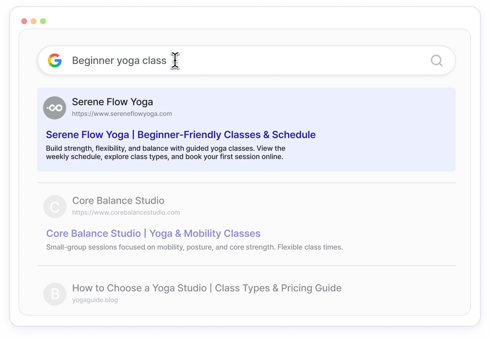Click the https://www.corebalancestudio.com URL text

[126, 212]
